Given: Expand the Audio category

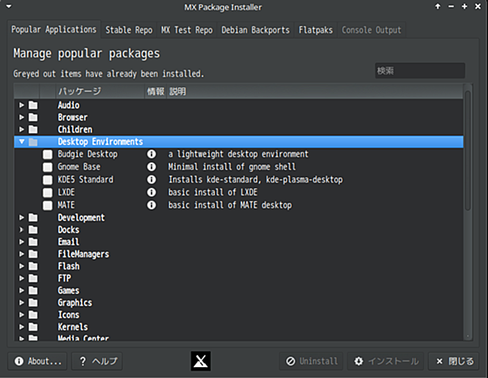Looking at the screenshot, I should point(22,105).
